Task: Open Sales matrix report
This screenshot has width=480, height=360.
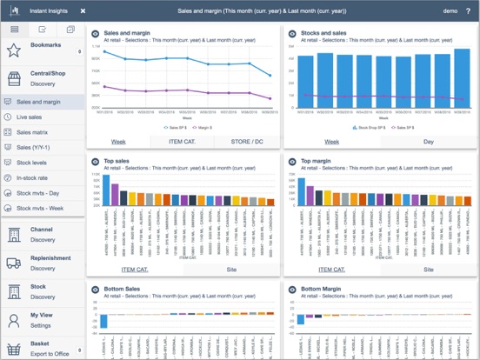Action: pos(43,132)
